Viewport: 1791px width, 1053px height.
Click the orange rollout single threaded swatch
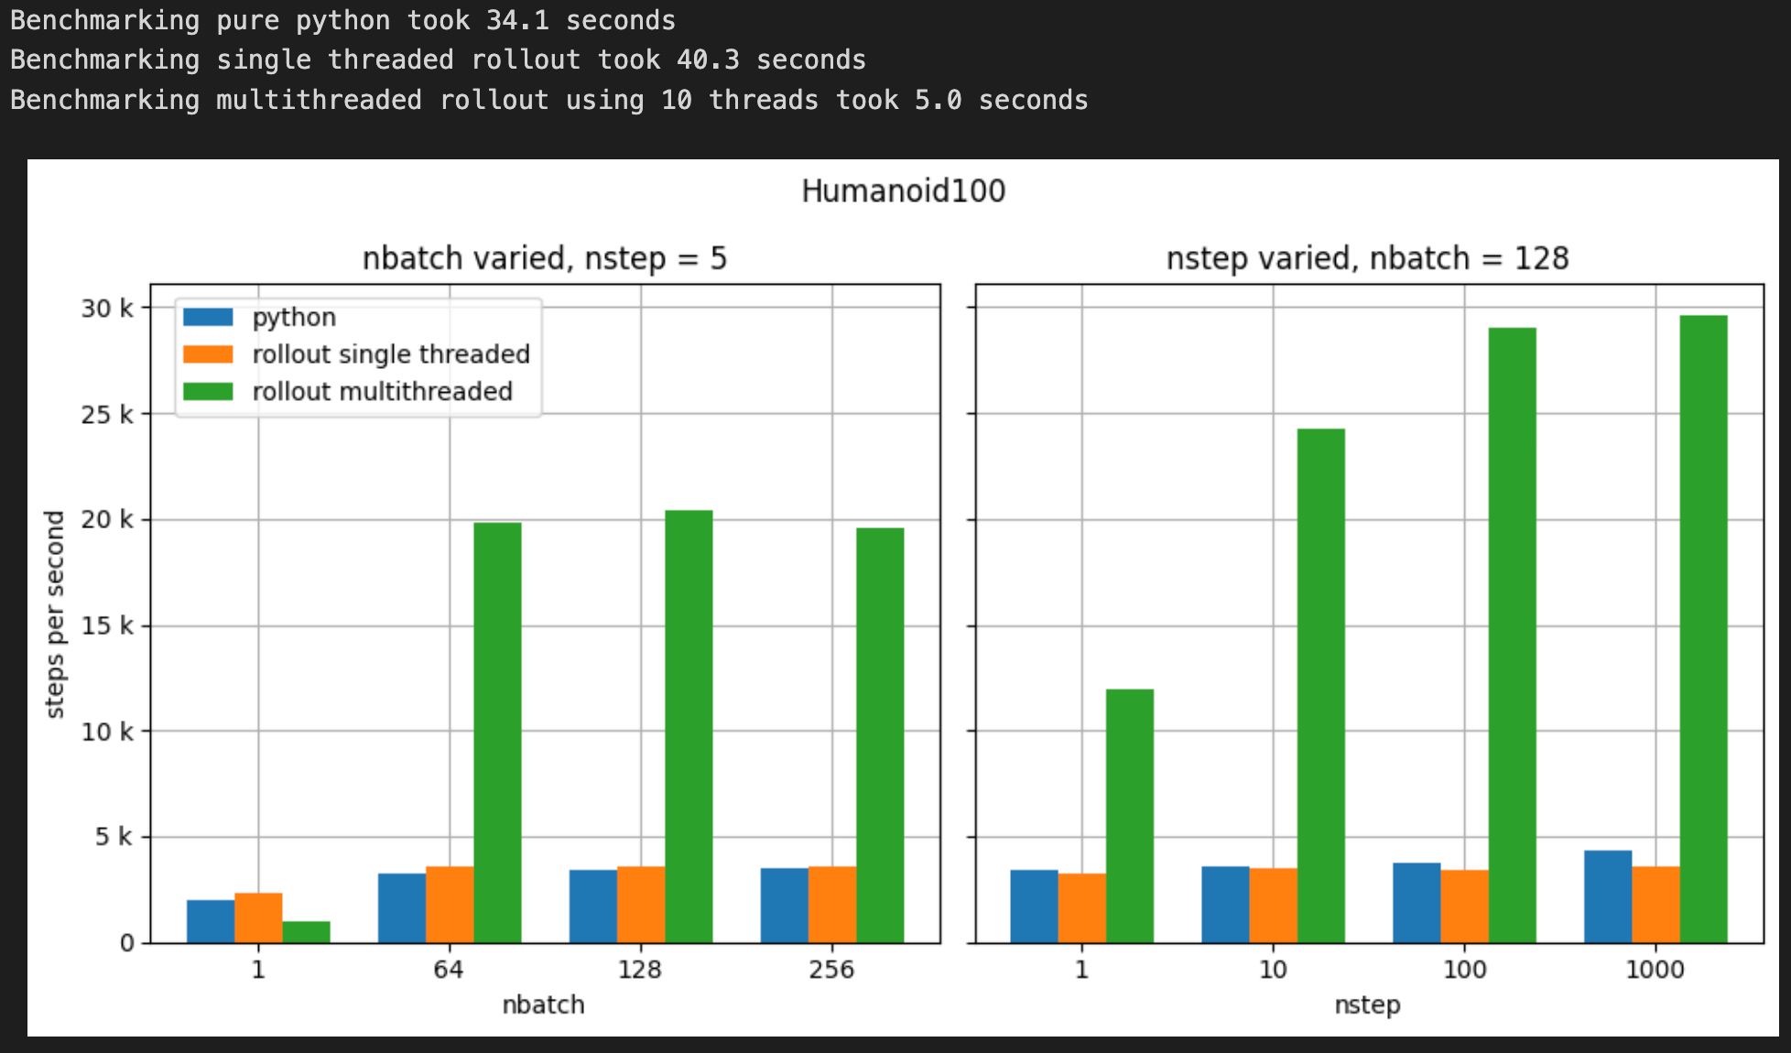click(208, 354)
